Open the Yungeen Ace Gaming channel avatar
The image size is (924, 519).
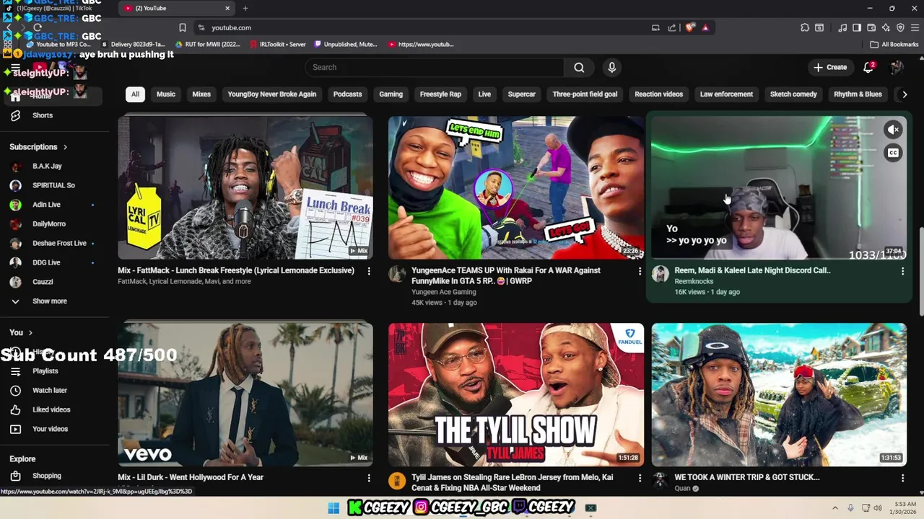[x=396, y=273]
